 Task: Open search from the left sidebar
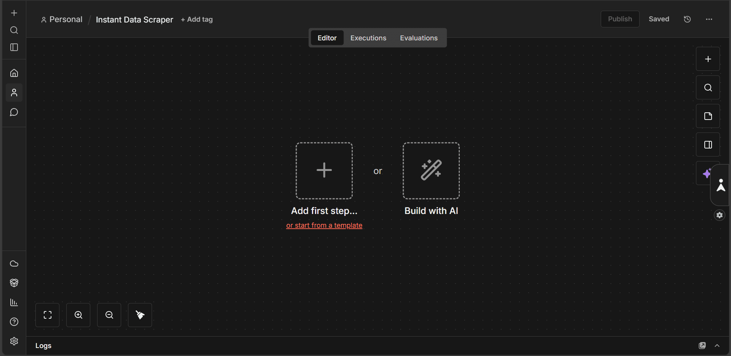(x=14, y=30)
